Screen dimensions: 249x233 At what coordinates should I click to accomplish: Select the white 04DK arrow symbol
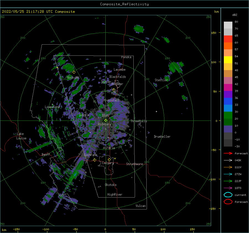(228, 160)
